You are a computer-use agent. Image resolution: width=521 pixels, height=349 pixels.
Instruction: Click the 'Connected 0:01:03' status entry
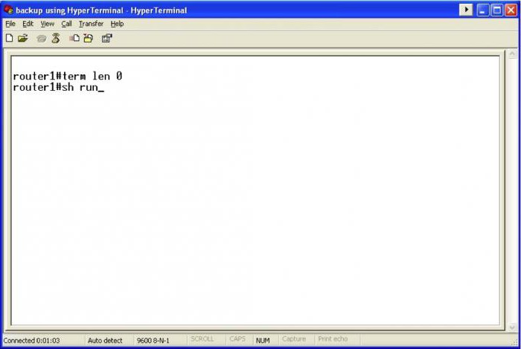31,340
